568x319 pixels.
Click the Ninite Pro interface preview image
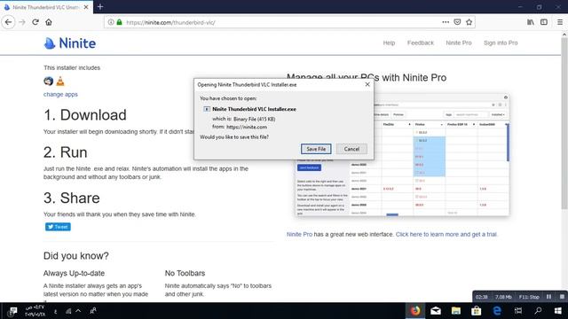(402, 154)
